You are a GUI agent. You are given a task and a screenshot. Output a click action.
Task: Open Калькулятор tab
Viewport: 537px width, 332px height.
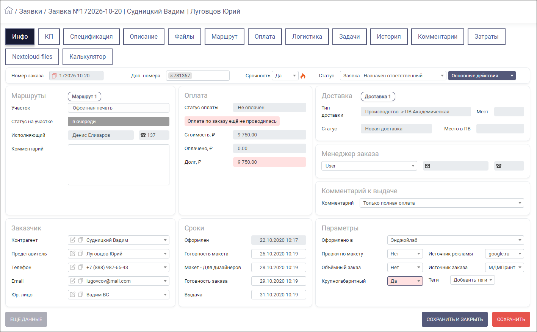pyautogui.click(x=88, y=57)
